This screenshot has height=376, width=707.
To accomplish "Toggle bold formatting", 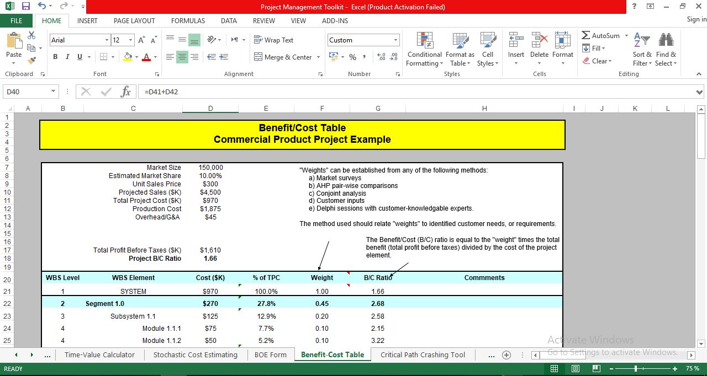I will (55, 57).
